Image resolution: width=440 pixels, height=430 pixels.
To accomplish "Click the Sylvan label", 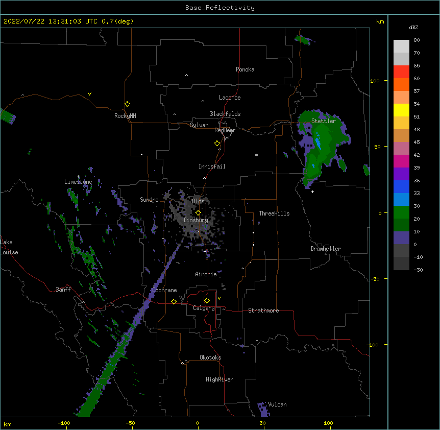I will 199,125.
